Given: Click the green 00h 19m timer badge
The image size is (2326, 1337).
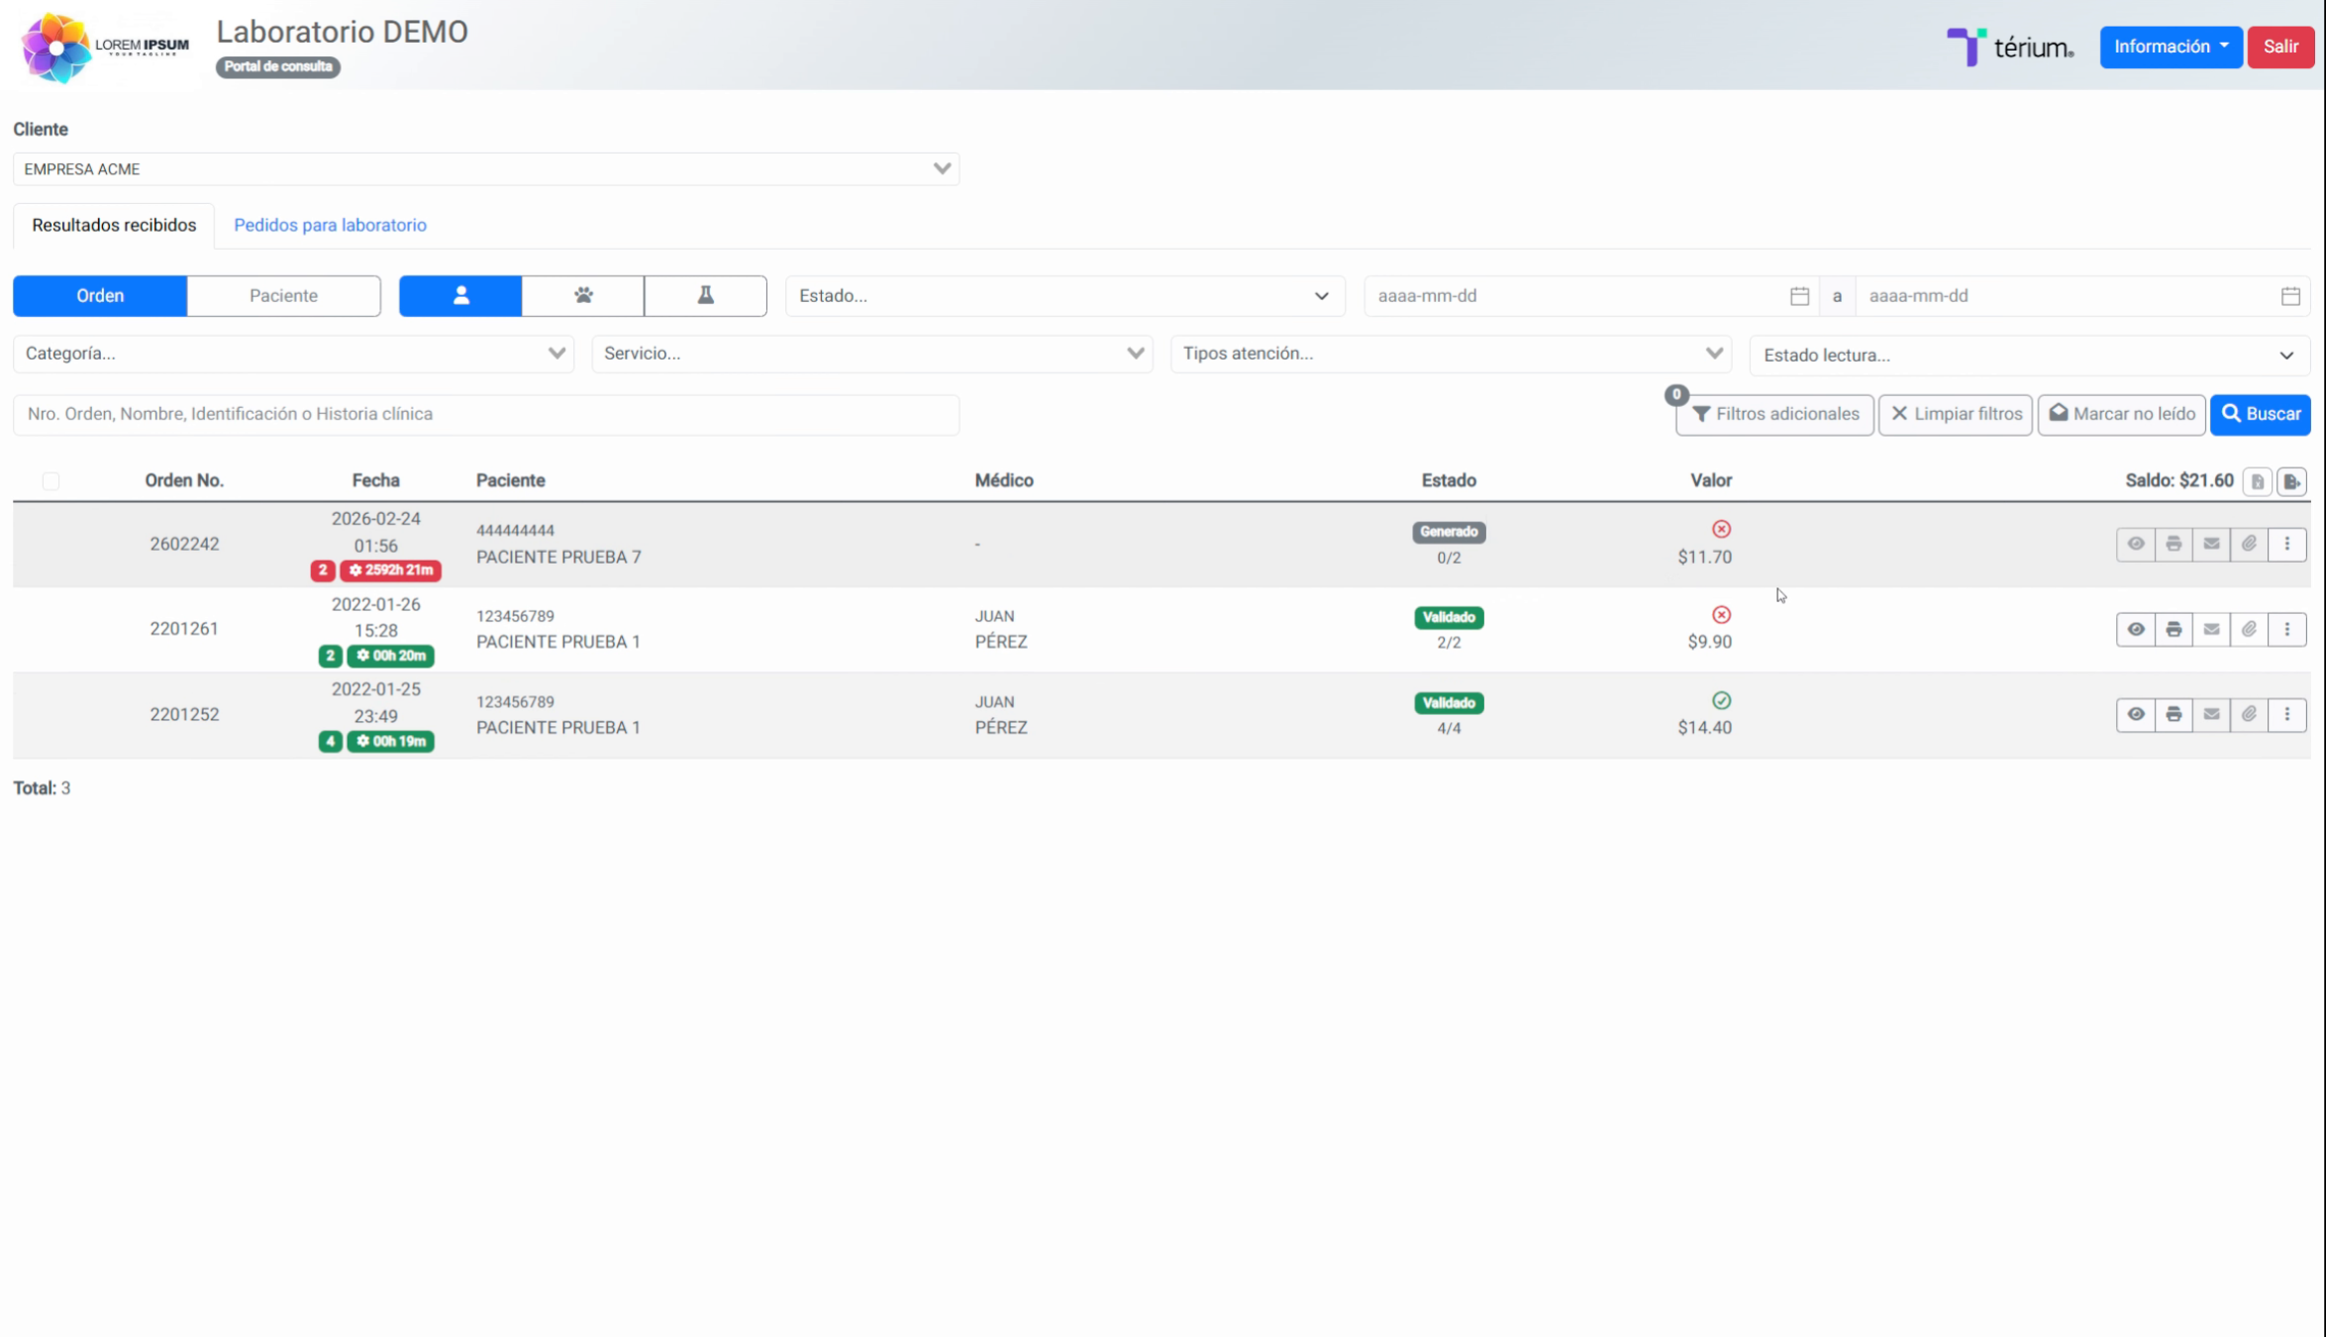Looking at the screenshot, I should (x=390, y=741).
